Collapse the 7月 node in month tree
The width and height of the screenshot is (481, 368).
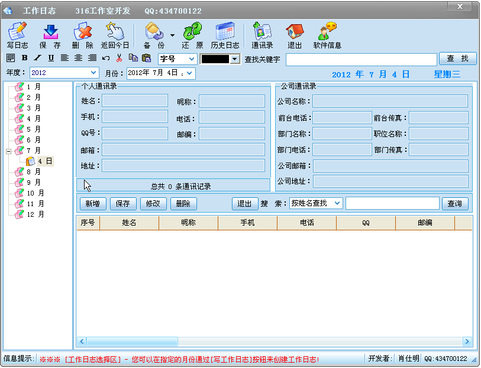point(8,151)
